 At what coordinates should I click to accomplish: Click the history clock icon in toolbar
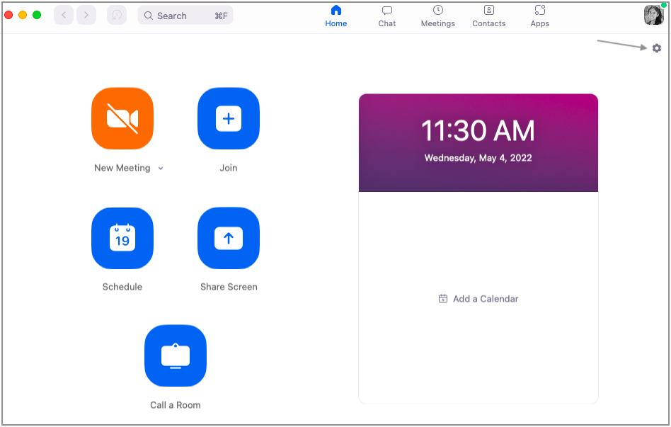point(117,15)
